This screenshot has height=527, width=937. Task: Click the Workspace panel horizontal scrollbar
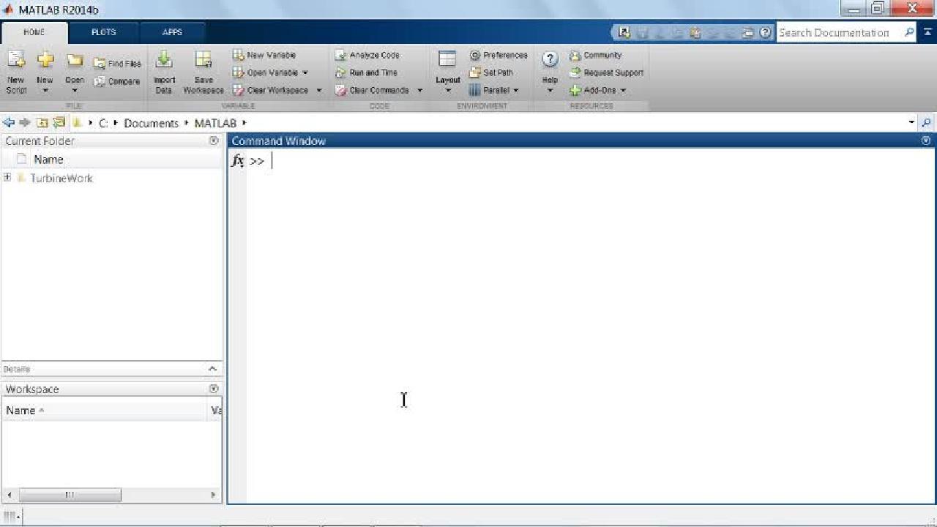(70, 495)
